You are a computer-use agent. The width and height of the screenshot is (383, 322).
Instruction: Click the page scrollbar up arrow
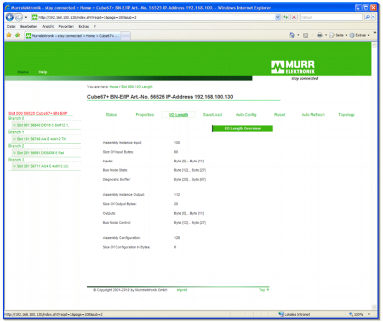pos(374,45)
